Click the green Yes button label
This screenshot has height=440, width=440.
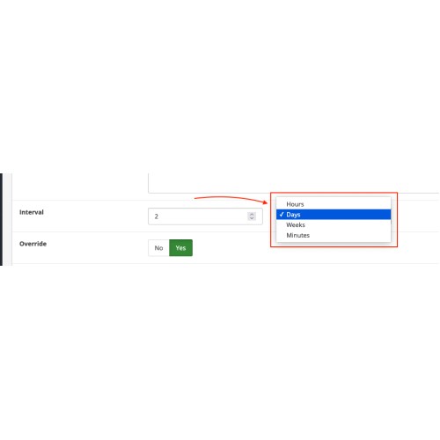tap(180, 248)
